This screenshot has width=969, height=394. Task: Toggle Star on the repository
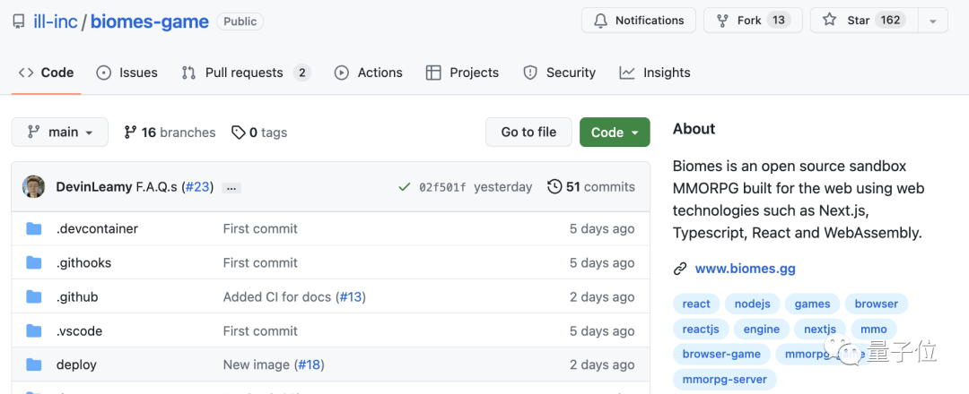click(859, 21)
